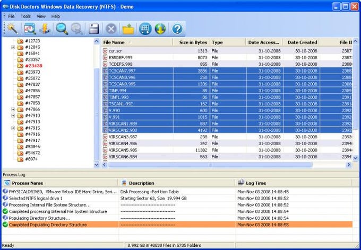
Task: Select the V.991 file row
Action: point(227,117)
